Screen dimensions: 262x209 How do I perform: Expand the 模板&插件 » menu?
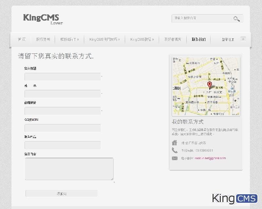[69, 39]
